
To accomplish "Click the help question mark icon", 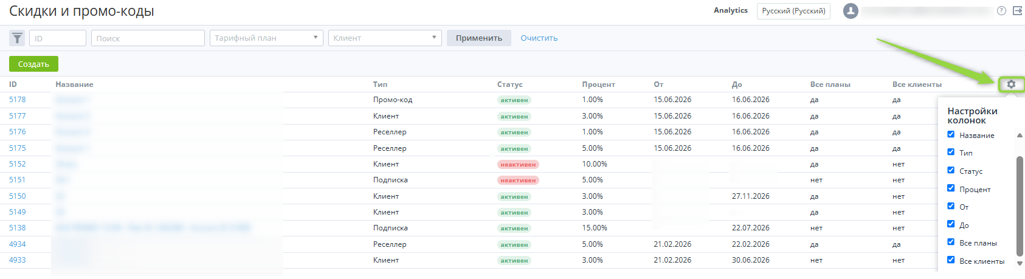I will pyautogui.click(x=1001, y=11).
